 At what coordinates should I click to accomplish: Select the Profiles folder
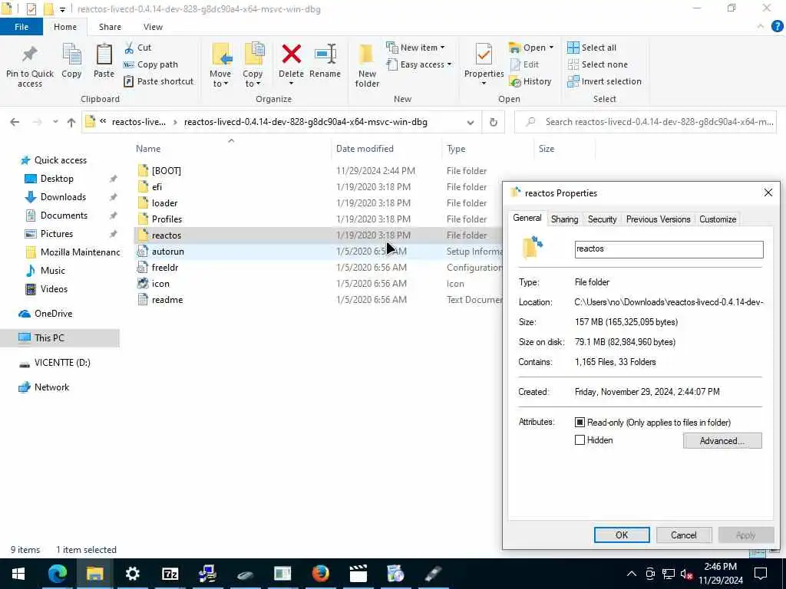(x=167, y=219)
